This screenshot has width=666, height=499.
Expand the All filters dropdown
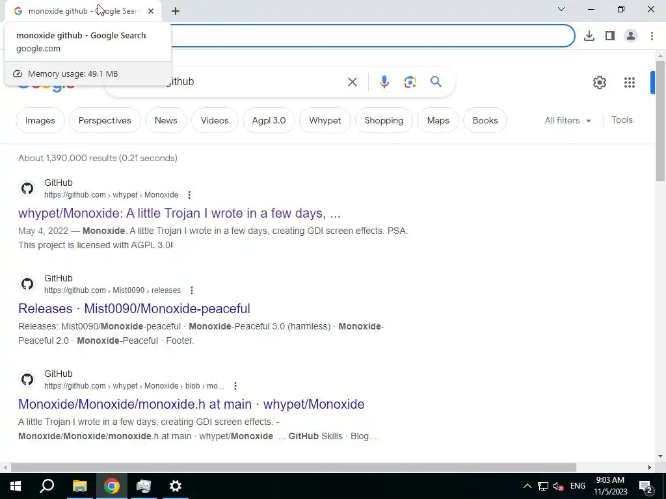567,120
